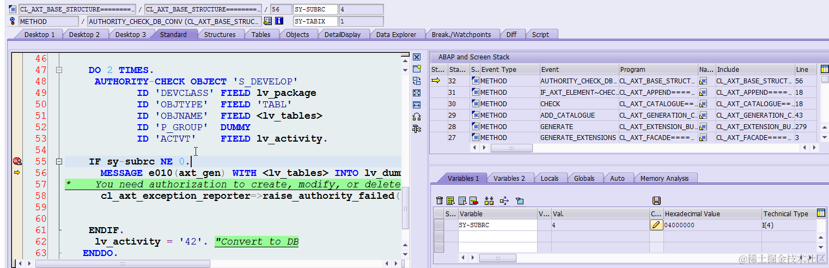
Task: Select the row selector button for SY-SUBRC
Action: (x=438, y=225)
